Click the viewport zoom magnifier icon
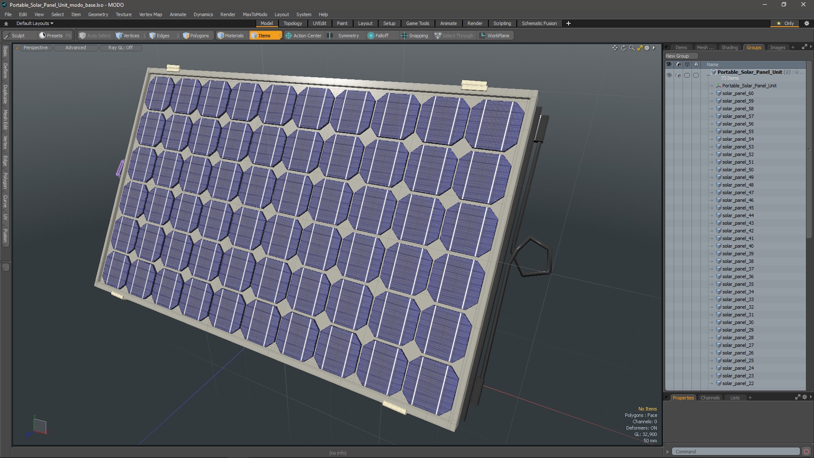Viewport: 814px width, 458px height. (632, 48)
